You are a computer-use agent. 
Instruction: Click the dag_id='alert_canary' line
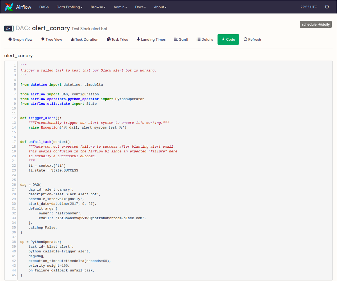point(51,189)
